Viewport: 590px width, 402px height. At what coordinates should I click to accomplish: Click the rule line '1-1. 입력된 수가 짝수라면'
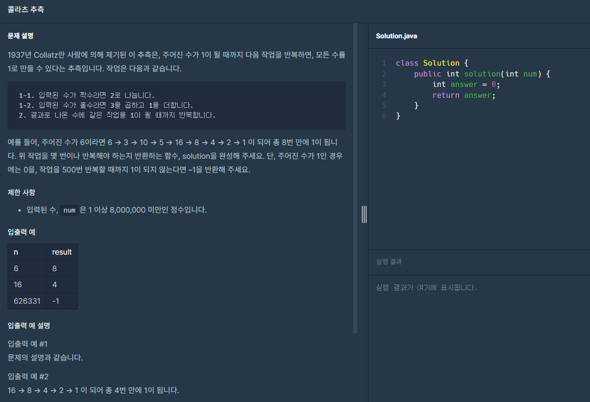click(87, 95)
